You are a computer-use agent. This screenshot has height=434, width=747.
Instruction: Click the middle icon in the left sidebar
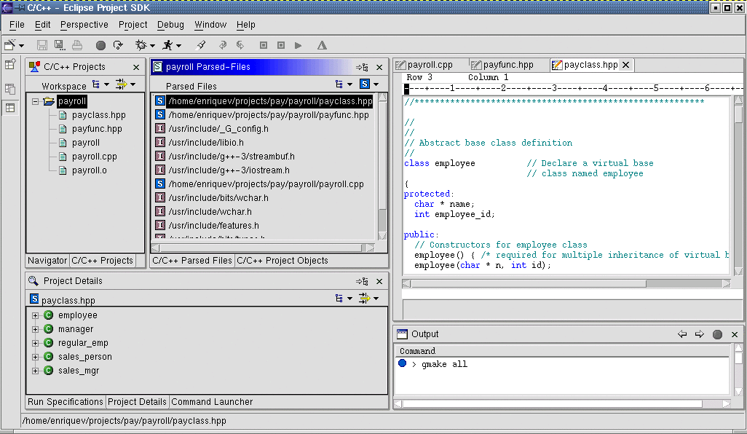tap(10, 89)
